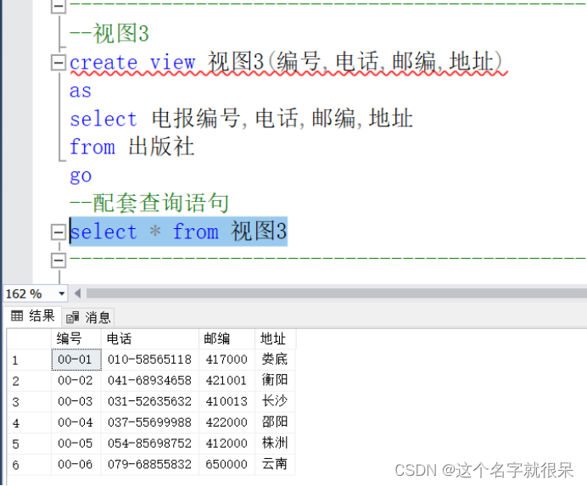Collapse the top dashed comment block
This screenshot has width=587, height=486.
tap(58, 6)
